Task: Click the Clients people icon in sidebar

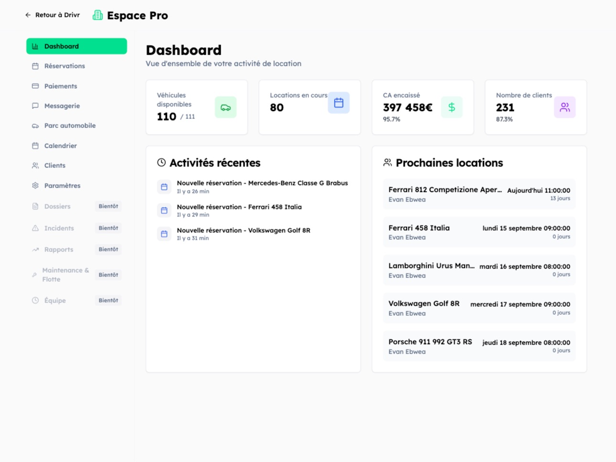Action: [x=35, y=166]
